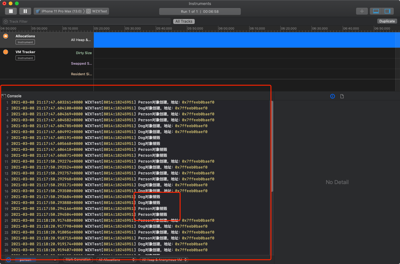Screen dimensions: 400x264
Task: Click the Instrument badge under Allocations
Action: (x=25, y=42)
